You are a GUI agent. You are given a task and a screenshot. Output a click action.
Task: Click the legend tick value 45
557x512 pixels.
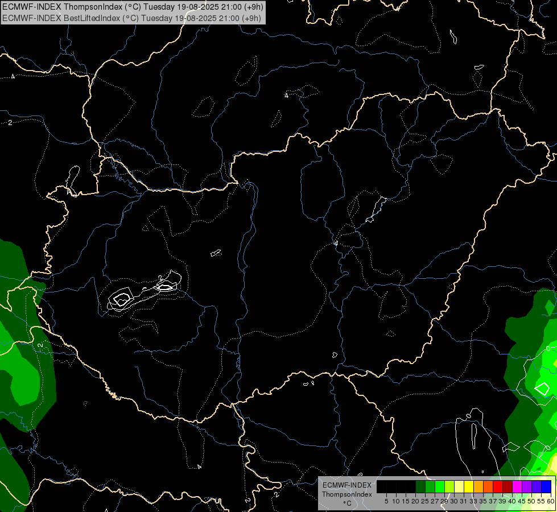pyautogui.click(x=522, y=501)
